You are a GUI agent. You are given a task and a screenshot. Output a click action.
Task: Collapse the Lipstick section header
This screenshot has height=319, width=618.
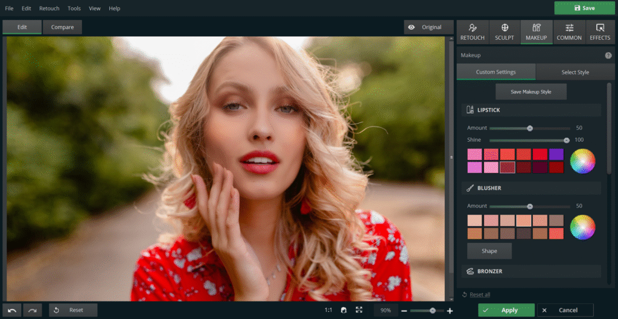pos(531,110)
